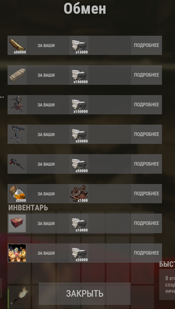
Task: Click the SAM site launcher icon
Action: tap(17, 134)
